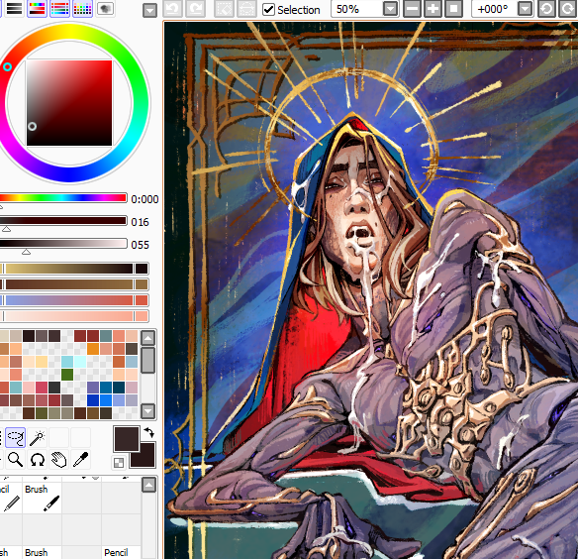
Task: Toggle the transparent color checker button
Action: point(119,462)
